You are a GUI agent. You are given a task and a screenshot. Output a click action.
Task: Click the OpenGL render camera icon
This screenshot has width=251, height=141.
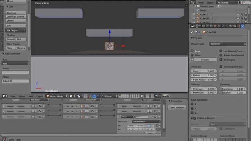pyautogui.click(x=164, y=96)
